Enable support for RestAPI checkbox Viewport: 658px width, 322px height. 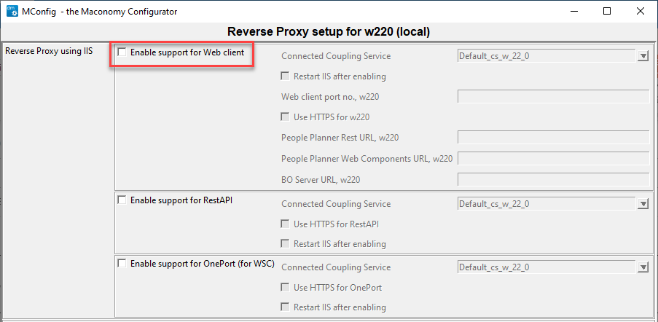pyautogui.click(x=122, y=200)
